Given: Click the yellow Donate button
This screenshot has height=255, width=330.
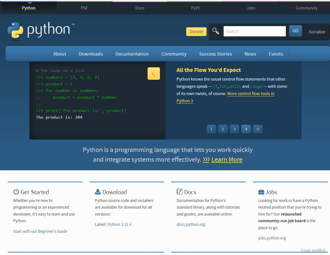Looking at the screenshot, I should (196, 32).
